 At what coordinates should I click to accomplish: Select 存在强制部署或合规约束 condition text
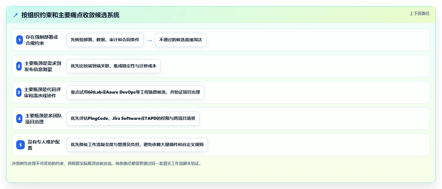pyautogui.click(x=42, y=40)
